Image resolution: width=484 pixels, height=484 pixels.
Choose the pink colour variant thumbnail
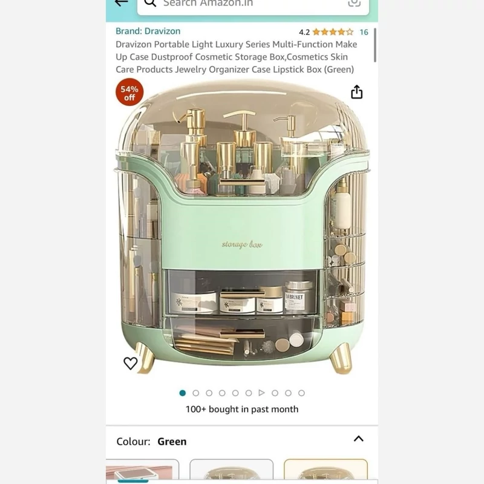[x=142, y=471]
